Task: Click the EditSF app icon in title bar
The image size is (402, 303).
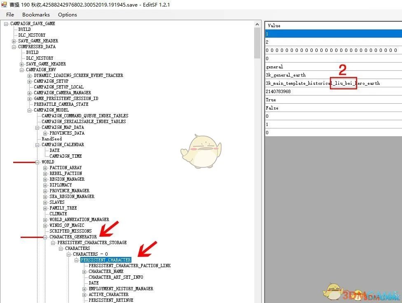Action: (x=4, y=5)
